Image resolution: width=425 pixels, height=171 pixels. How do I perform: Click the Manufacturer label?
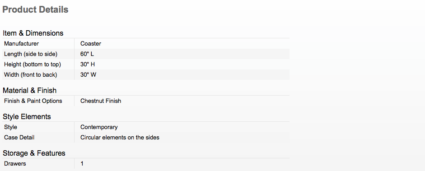click(21, 44)
